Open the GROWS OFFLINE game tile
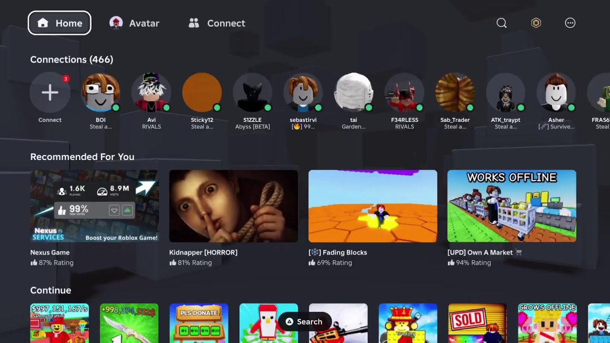The height and width of the screenshot is (343, 610). coord(547,323)
